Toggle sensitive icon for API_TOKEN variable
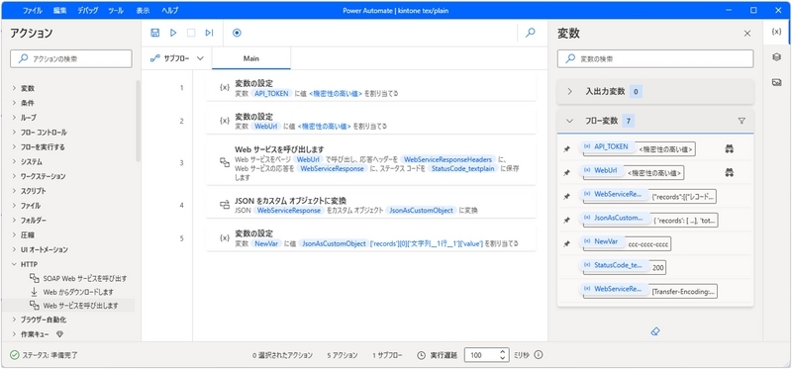The image size is (792, 369). (729, 148)
